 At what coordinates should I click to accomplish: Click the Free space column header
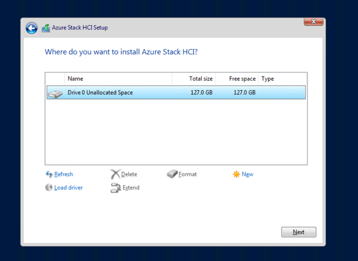pos(236,79)
